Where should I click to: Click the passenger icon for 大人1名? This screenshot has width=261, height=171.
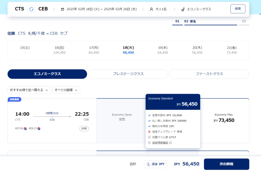152,9
